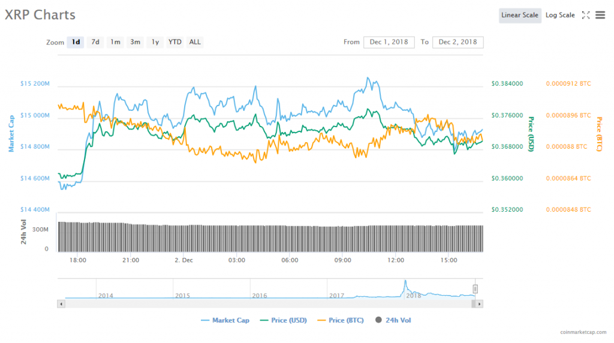Select the 7d zoom range
Screen dimensions: 614x343
pos(95,42)
